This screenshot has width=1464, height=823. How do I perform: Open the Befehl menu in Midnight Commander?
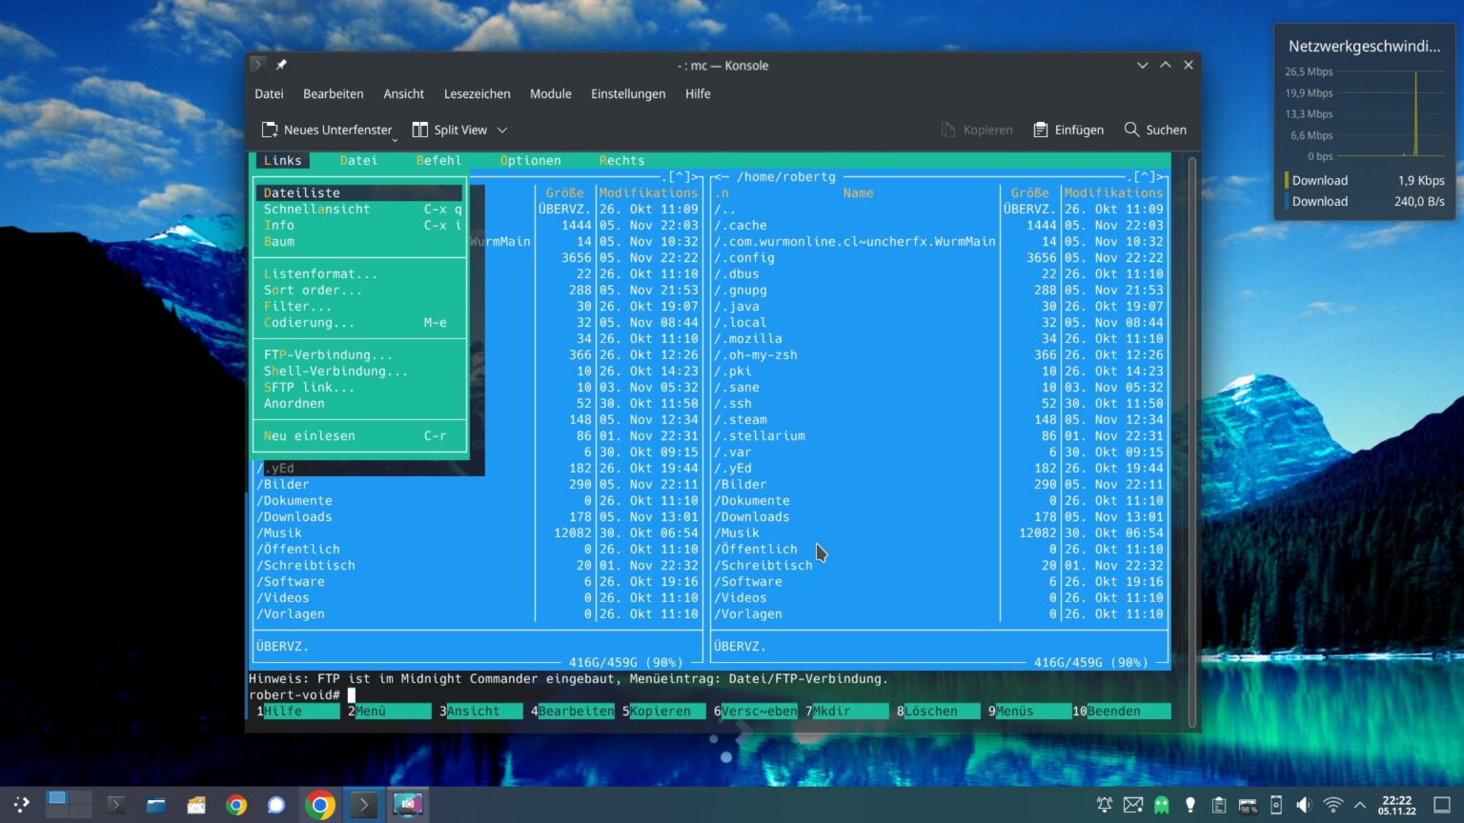point(438,160)
